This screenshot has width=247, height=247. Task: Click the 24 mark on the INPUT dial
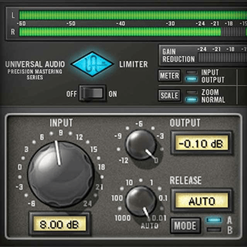pyautogui.click(x=88, y=204)
